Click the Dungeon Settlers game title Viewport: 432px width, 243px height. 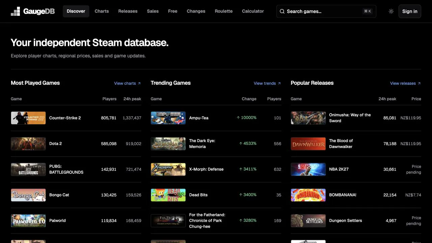click(346, 220)
